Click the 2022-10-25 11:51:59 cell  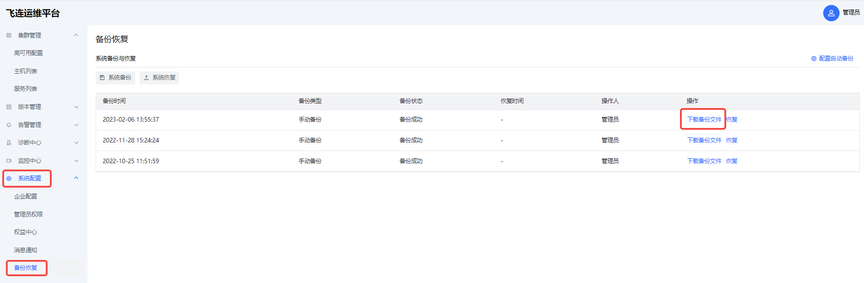[131, 161]
